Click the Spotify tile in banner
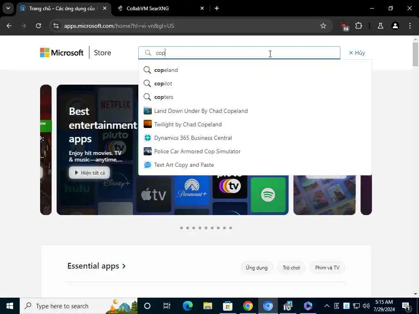This screenshot has height=314, width=419. pos(268,195)
